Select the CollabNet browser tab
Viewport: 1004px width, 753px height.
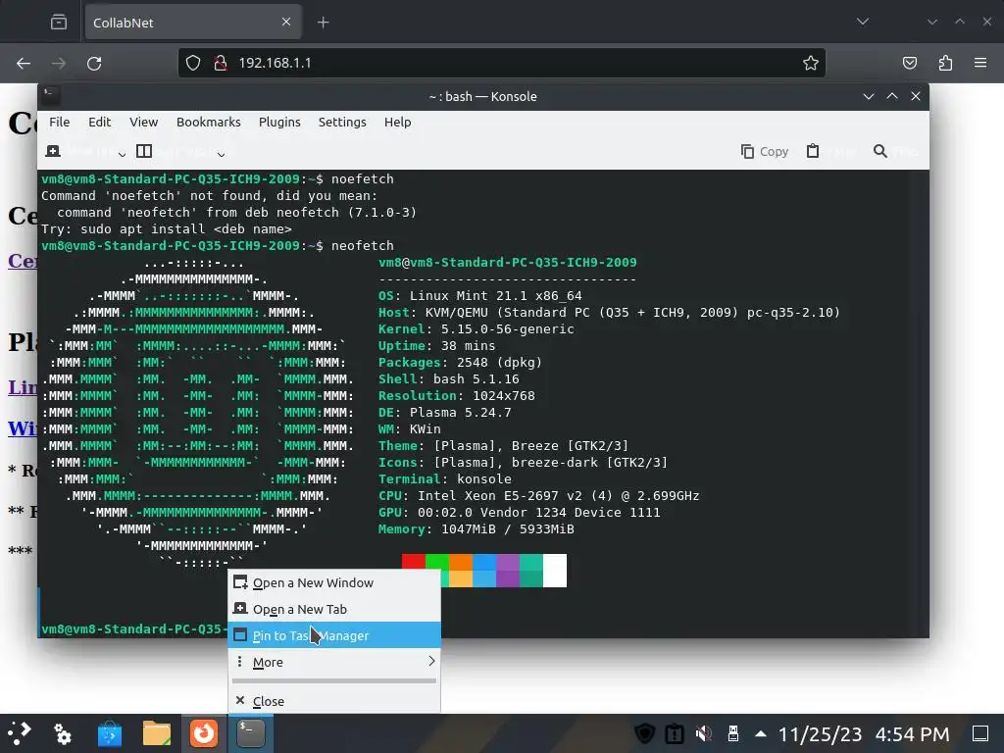193,23
